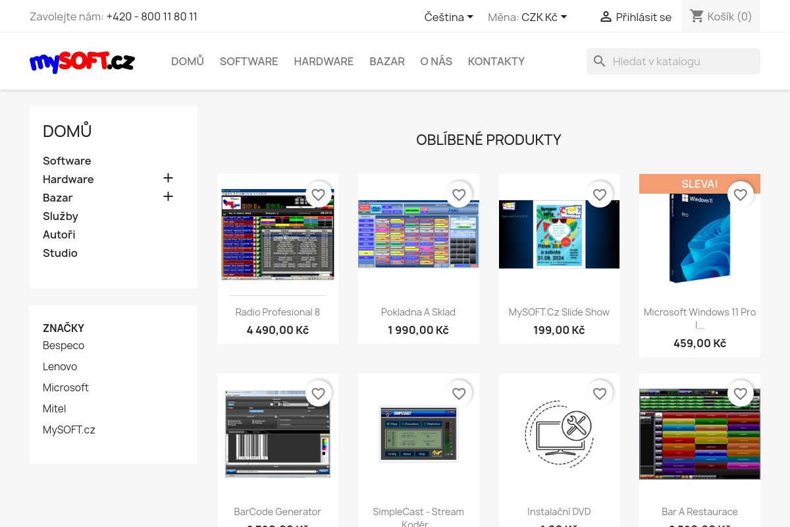Click the mySOFT.cz logo

82,62
